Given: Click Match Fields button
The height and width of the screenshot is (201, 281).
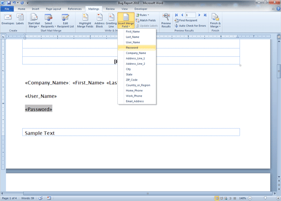Looking at the screenshot, I should coord(145,21).
